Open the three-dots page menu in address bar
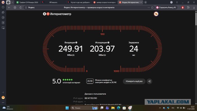 149,7
